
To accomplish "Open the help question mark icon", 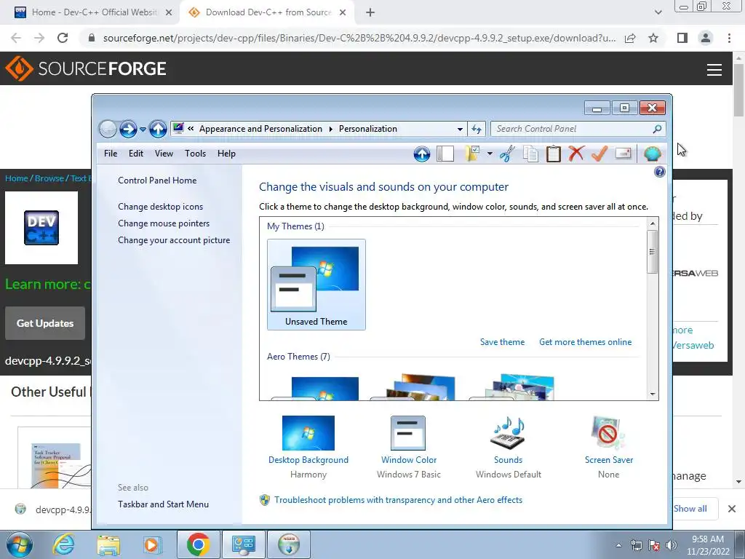I will (x=659, y=172).
